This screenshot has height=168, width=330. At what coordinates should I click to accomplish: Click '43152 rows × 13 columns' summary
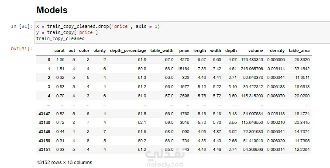[64, 162]
